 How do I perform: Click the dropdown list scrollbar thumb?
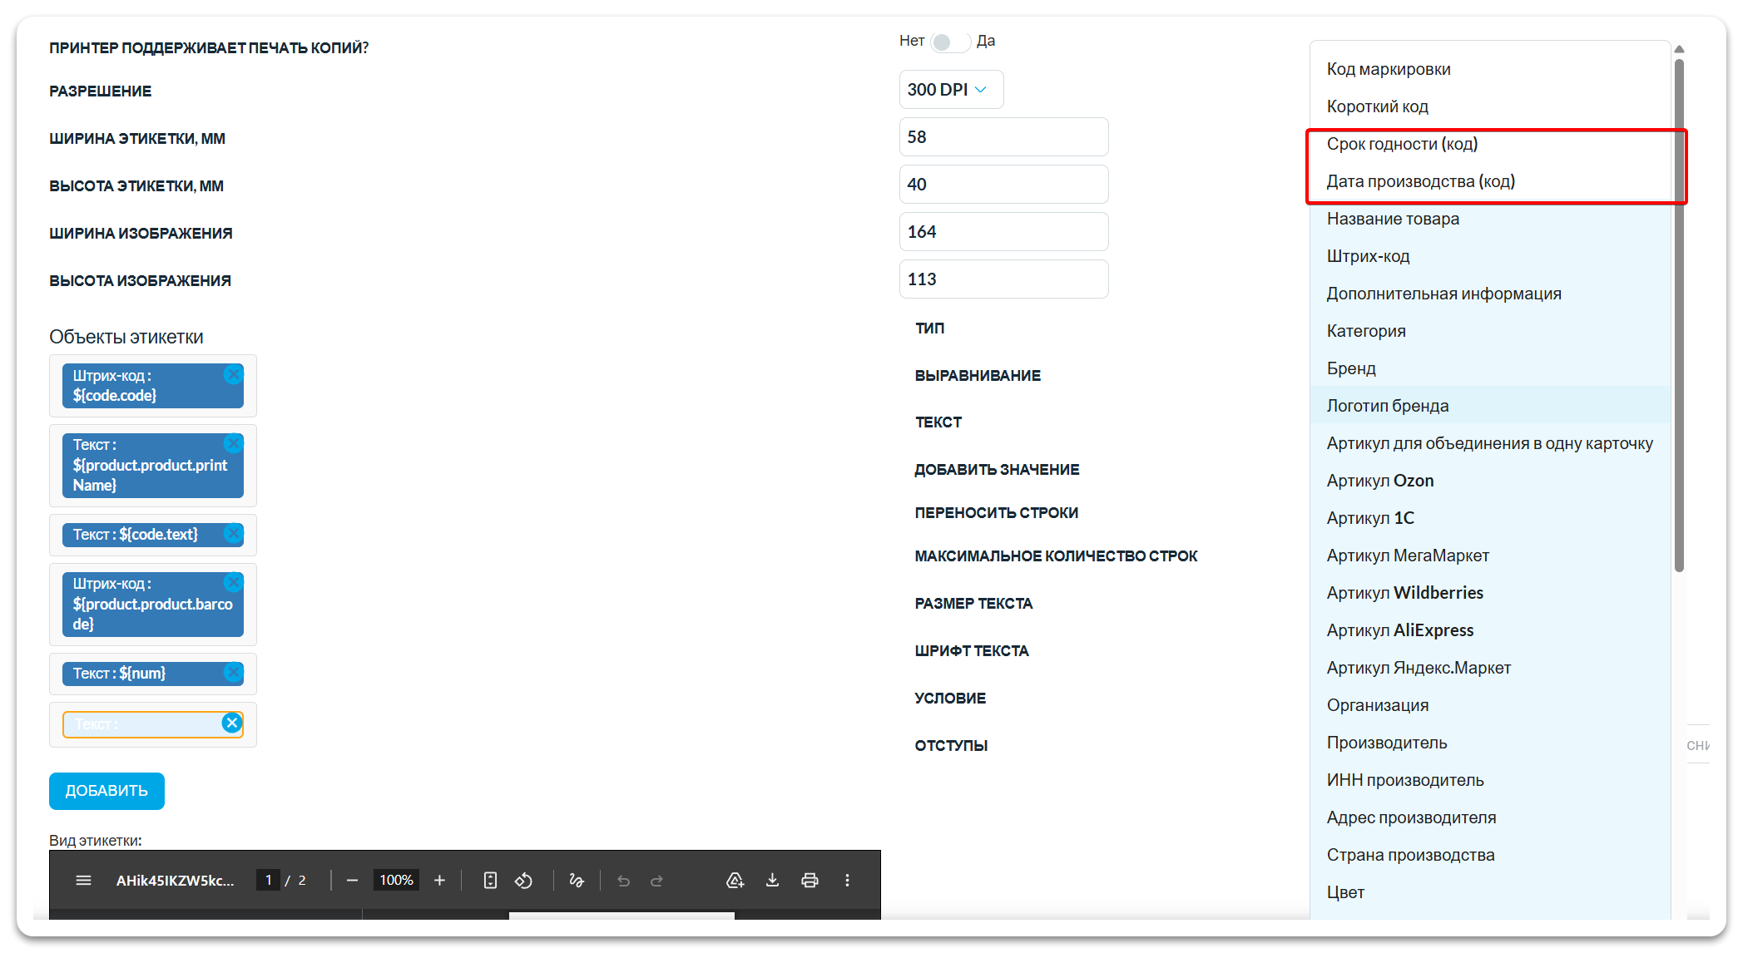click(x=1679, y=316)
